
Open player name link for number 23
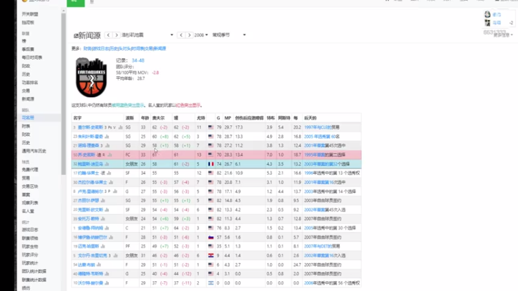[90, 136]
